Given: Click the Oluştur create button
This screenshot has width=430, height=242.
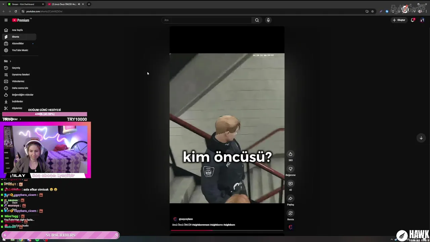Looking at the screenshot, I should pyautogui.click(x=399, y=20).
